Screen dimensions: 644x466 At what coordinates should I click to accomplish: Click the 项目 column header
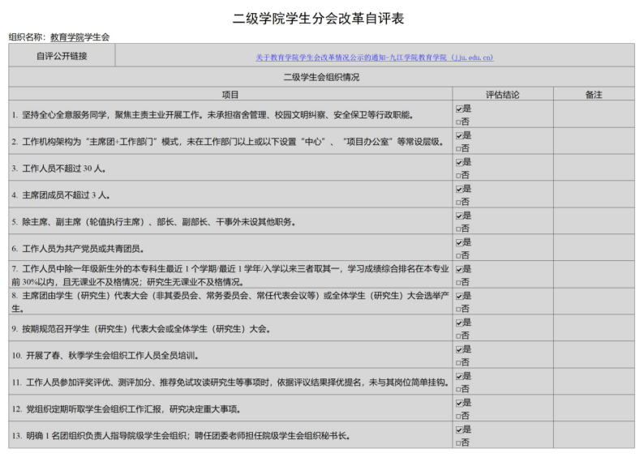(230, 95)
